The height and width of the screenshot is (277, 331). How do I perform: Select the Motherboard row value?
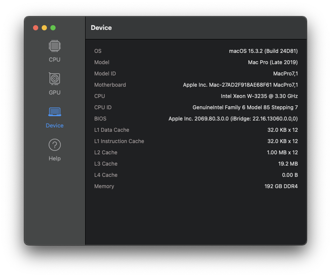pyautogui.click(x=240, y=85)
